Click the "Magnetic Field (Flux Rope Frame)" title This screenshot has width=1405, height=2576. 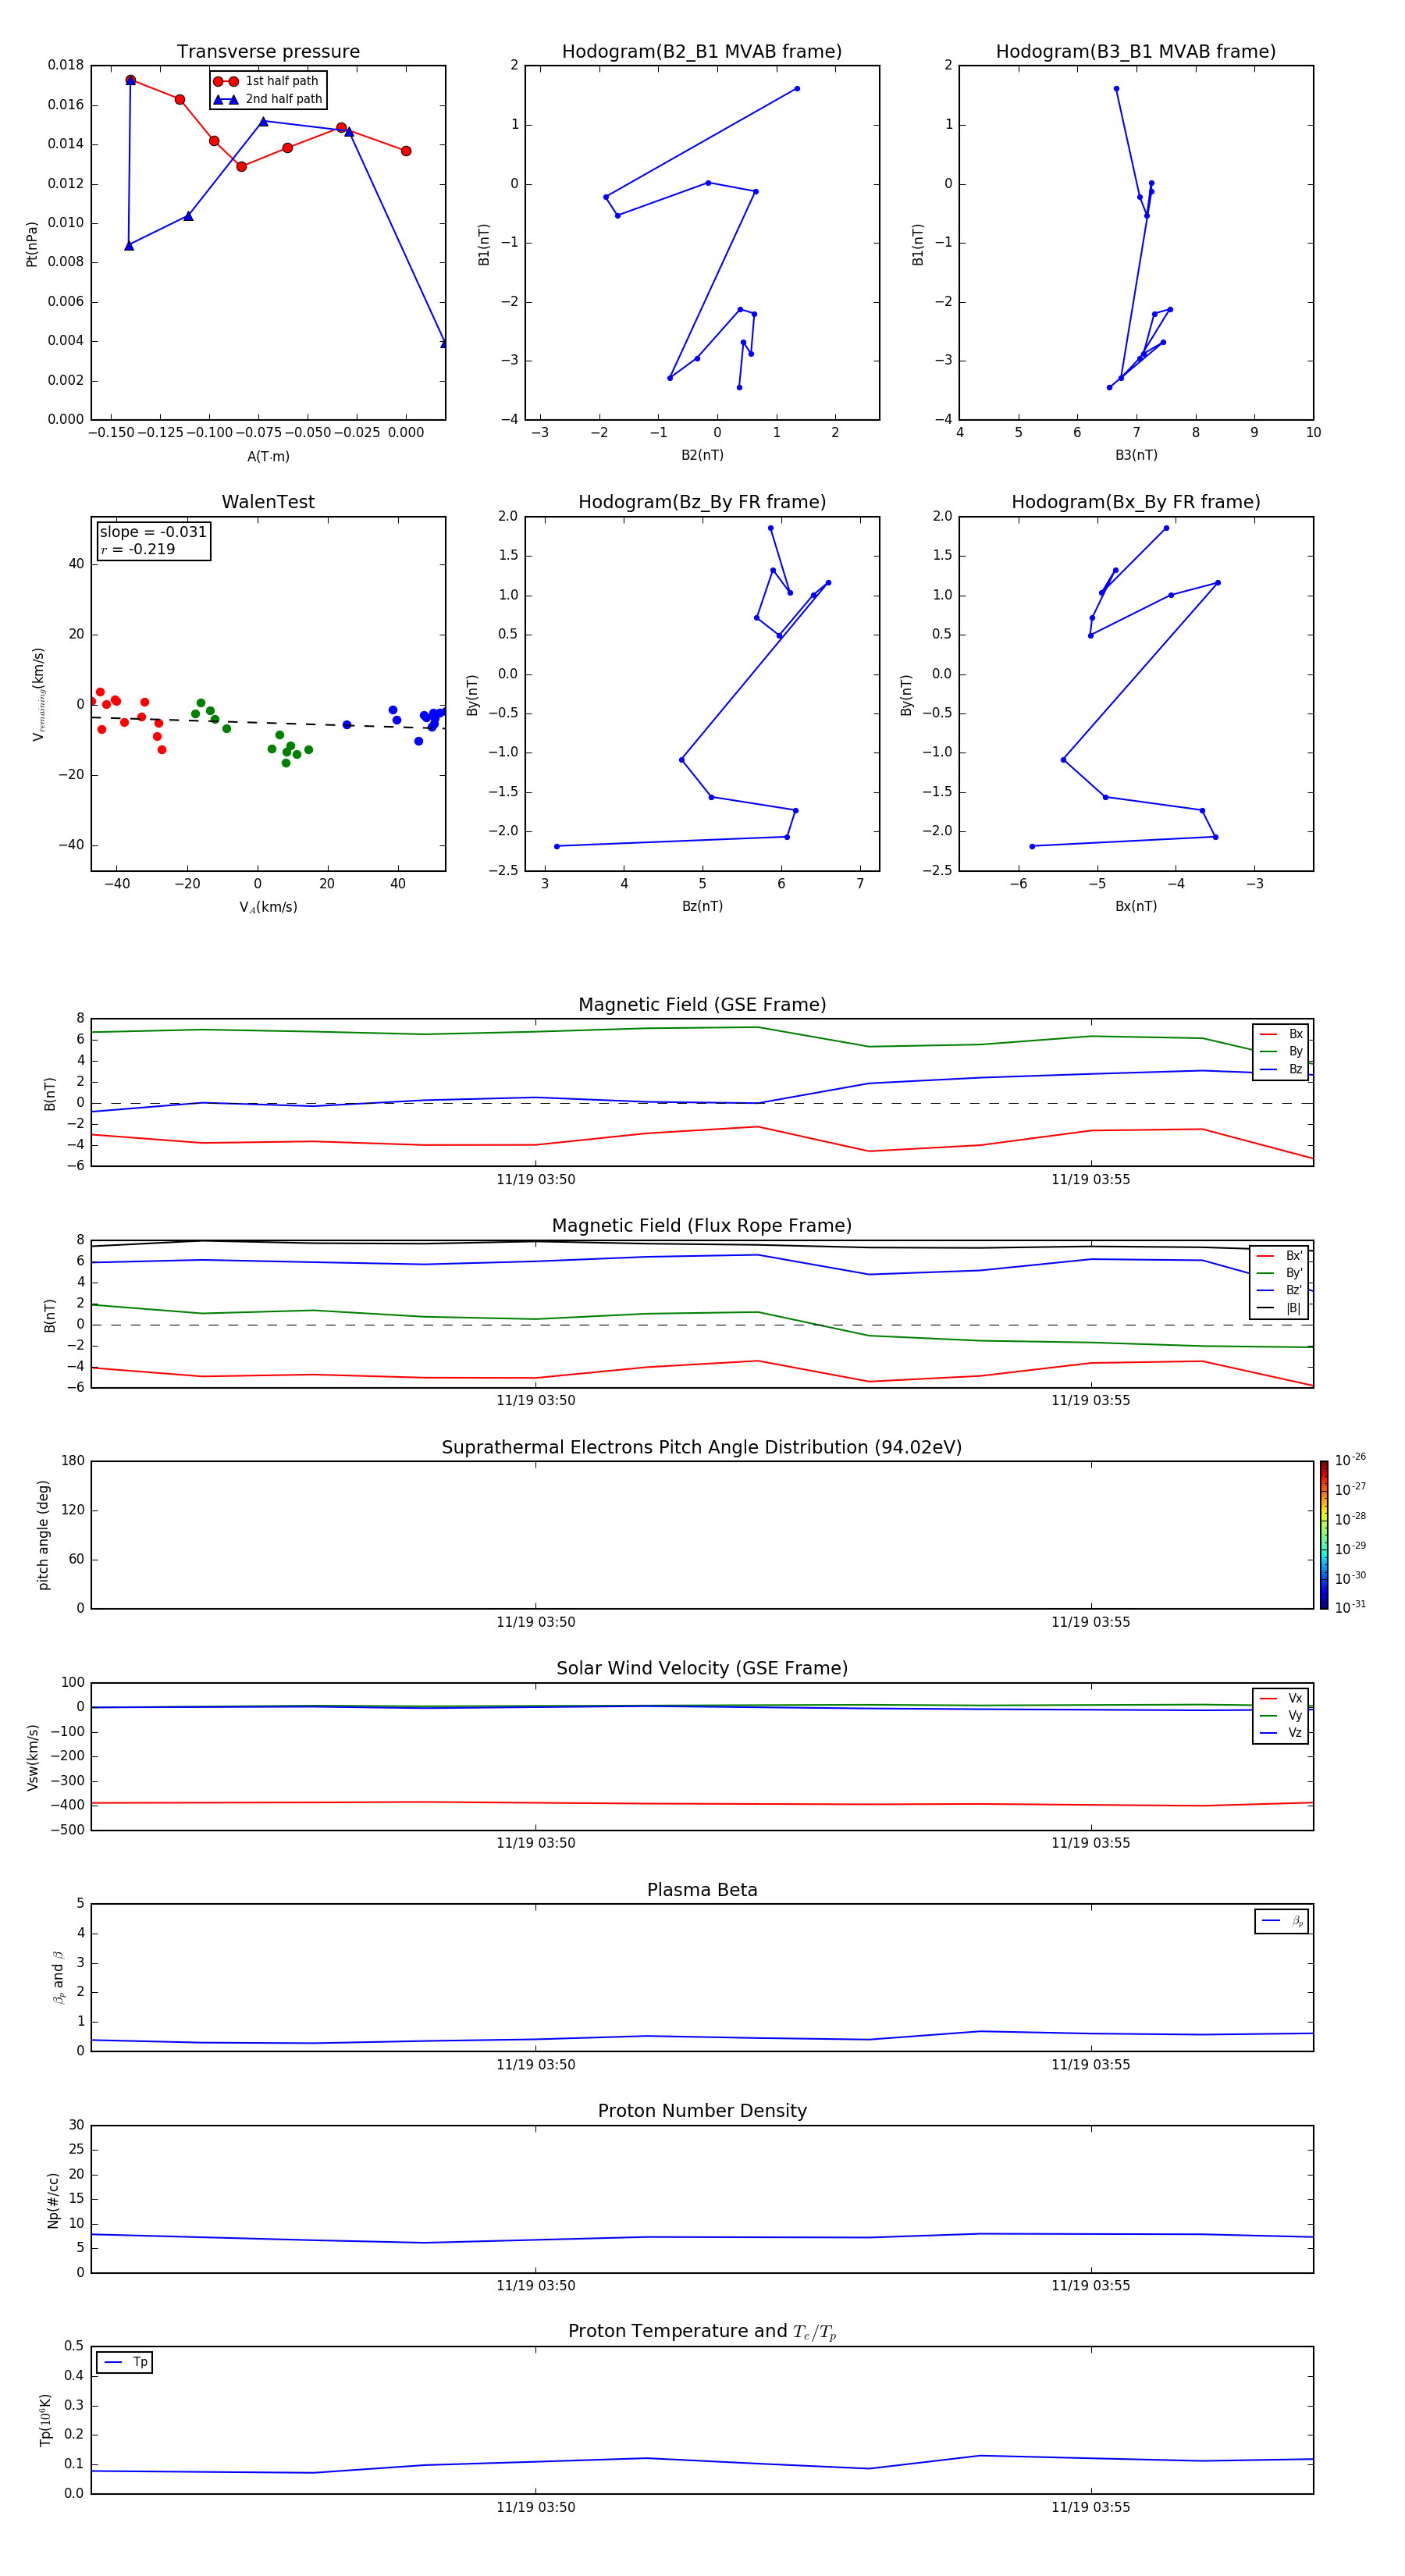702,1226
